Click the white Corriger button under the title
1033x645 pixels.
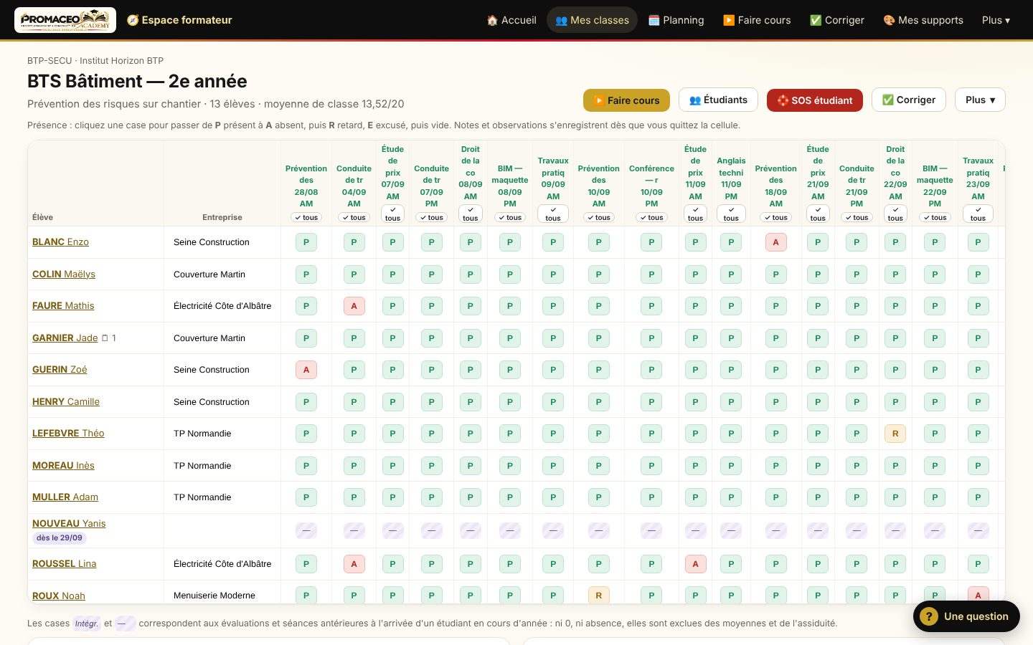click(x=909, y=100)
